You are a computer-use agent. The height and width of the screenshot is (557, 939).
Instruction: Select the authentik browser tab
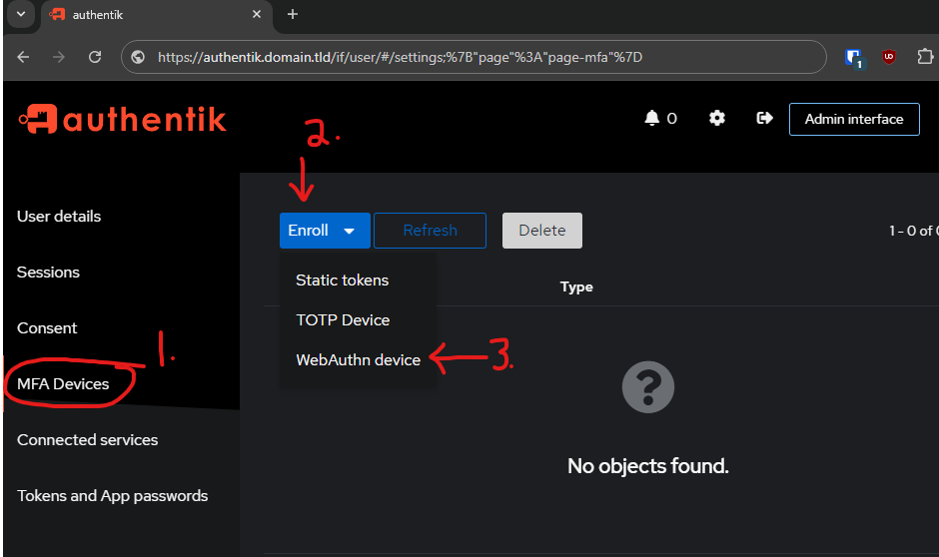[x=157, y=15]
